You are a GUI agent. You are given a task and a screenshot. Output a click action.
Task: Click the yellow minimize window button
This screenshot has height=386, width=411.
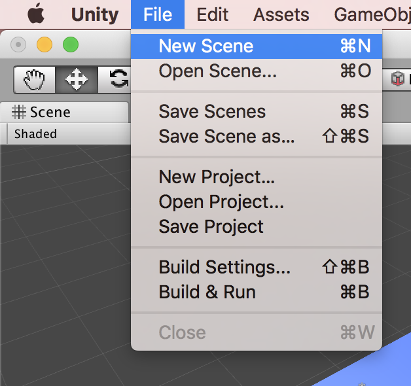[x=45, y=44]
